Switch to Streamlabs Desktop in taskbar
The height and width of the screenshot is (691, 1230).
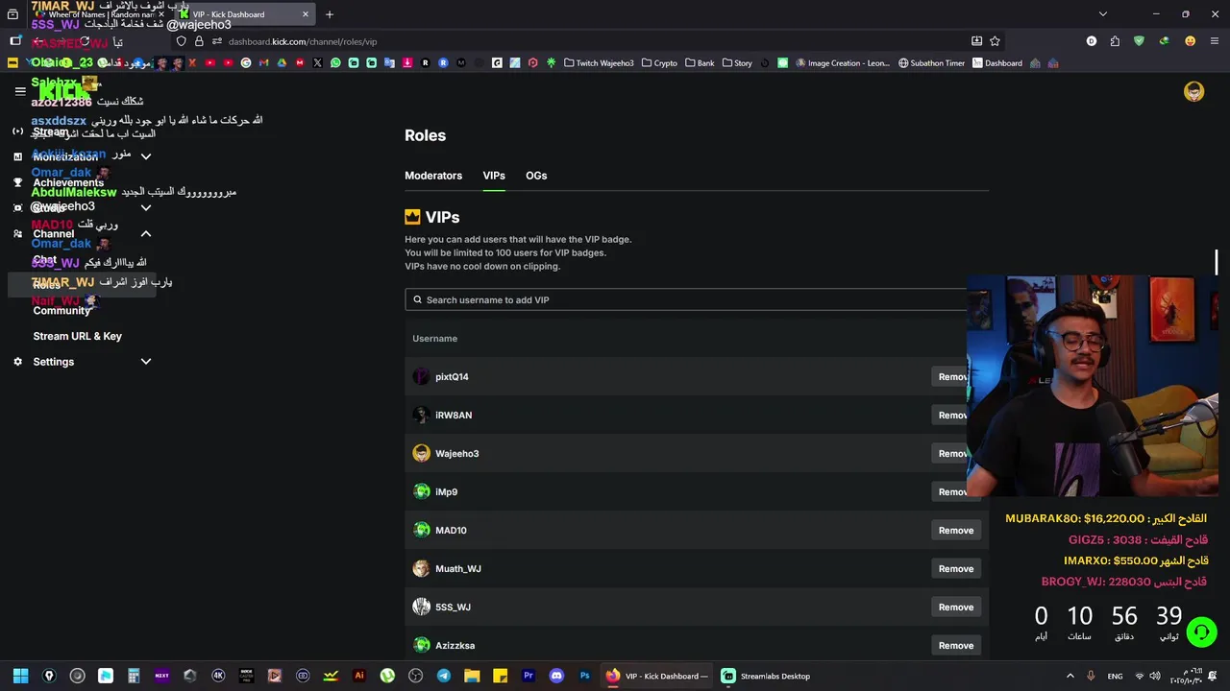[x=766, y=676]
